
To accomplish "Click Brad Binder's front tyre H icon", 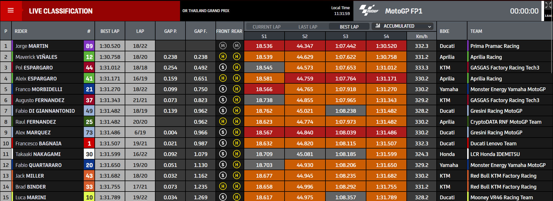I will pyautogui.click(x=223, y=186).
